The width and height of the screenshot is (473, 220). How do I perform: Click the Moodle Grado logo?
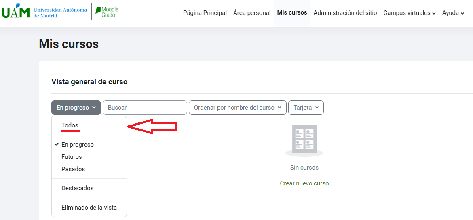pos(107,12)
